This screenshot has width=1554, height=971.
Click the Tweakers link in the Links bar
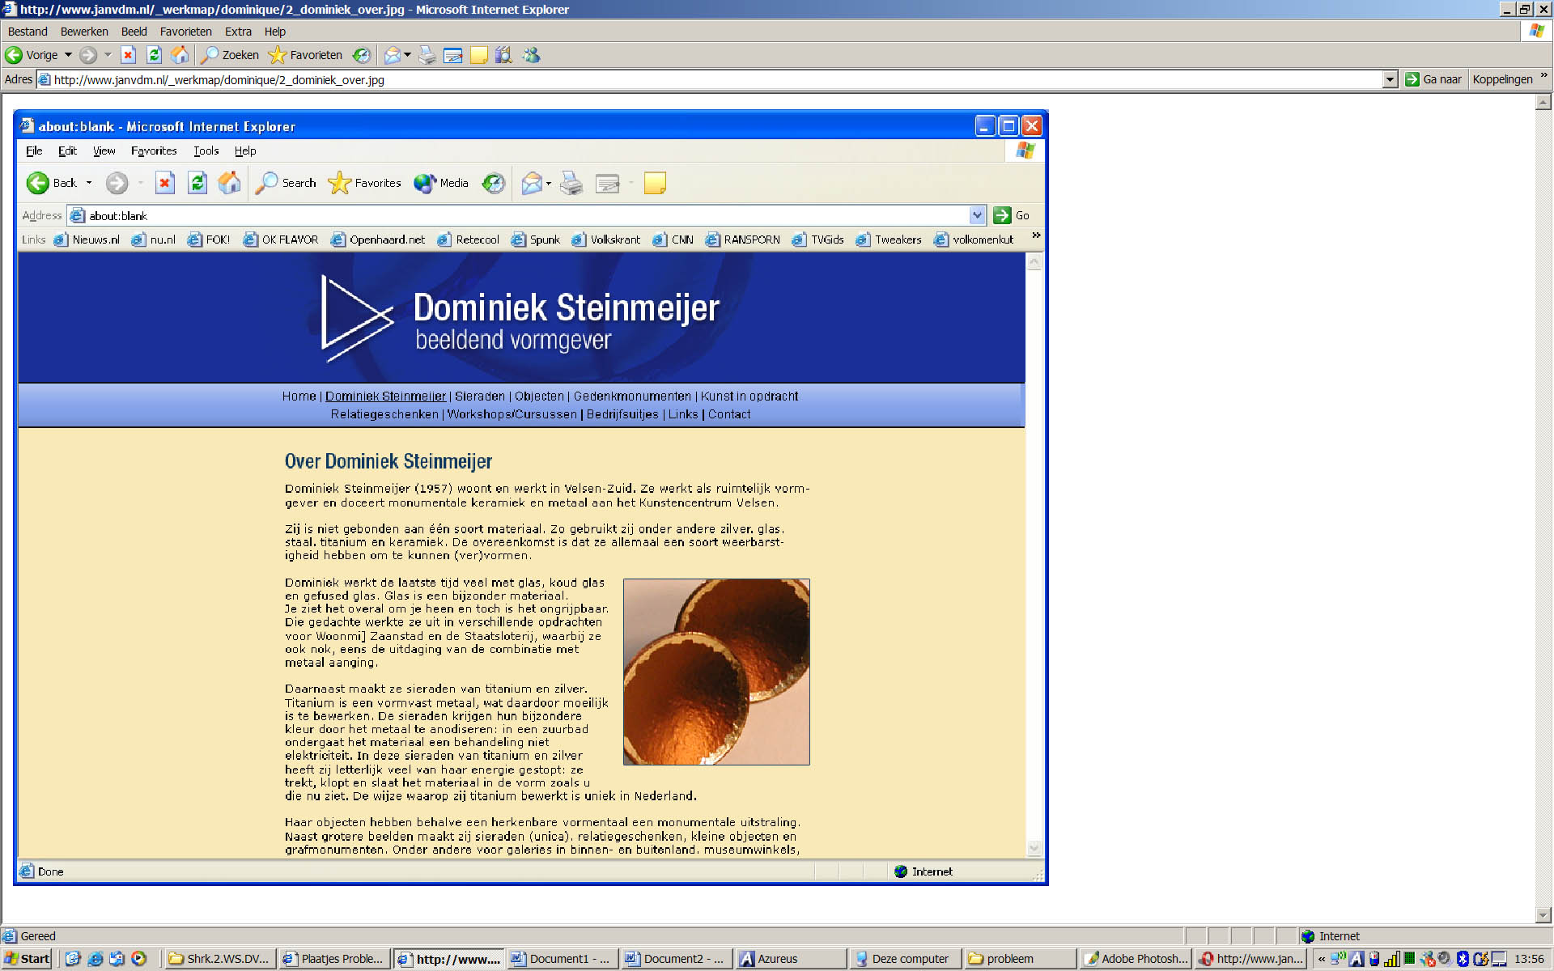(889, 240)
